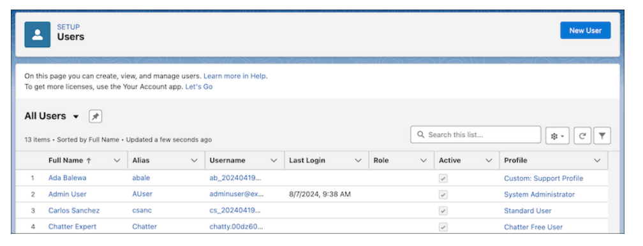Refresh the user list
This screenshot has height=246, width=643.
point(582,136)
